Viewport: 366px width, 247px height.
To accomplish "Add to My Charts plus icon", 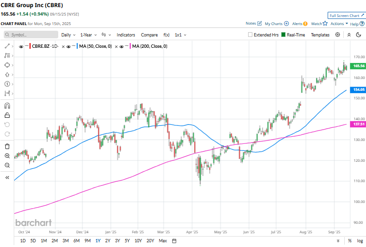I will (x=286, y=24).
